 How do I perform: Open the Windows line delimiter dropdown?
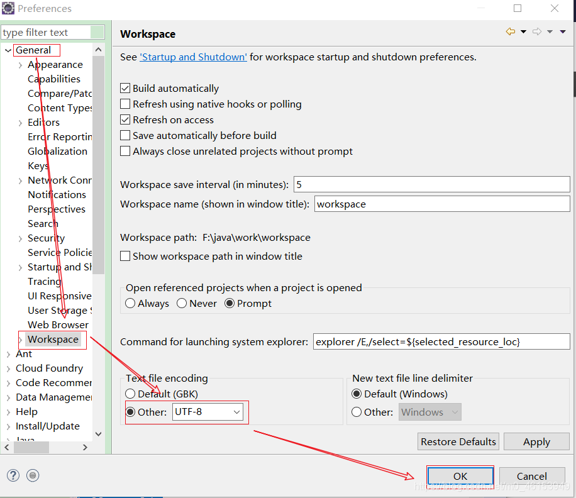pyautogui.click(x=429, y=412)
